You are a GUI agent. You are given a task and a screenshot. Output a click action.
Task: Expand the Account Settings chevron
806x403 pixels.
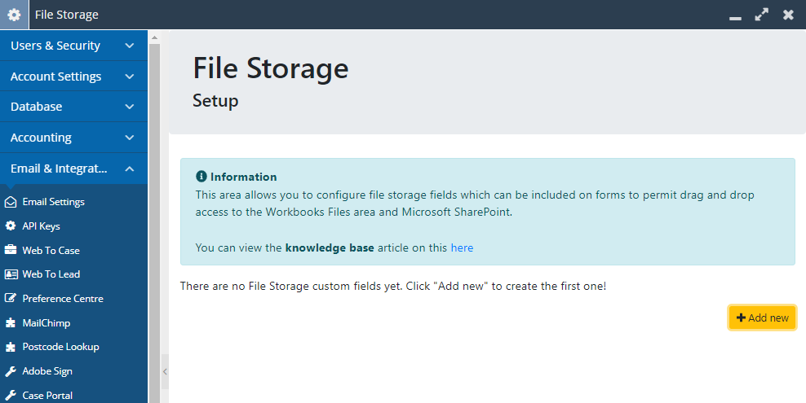point(130,77)
